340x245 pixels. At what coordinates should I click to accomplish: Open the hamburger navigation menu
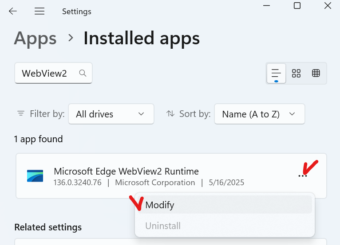tap(40, 12)
